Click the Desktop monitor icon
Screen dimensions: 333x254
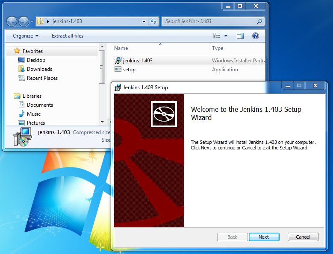(x=21, y=60)
